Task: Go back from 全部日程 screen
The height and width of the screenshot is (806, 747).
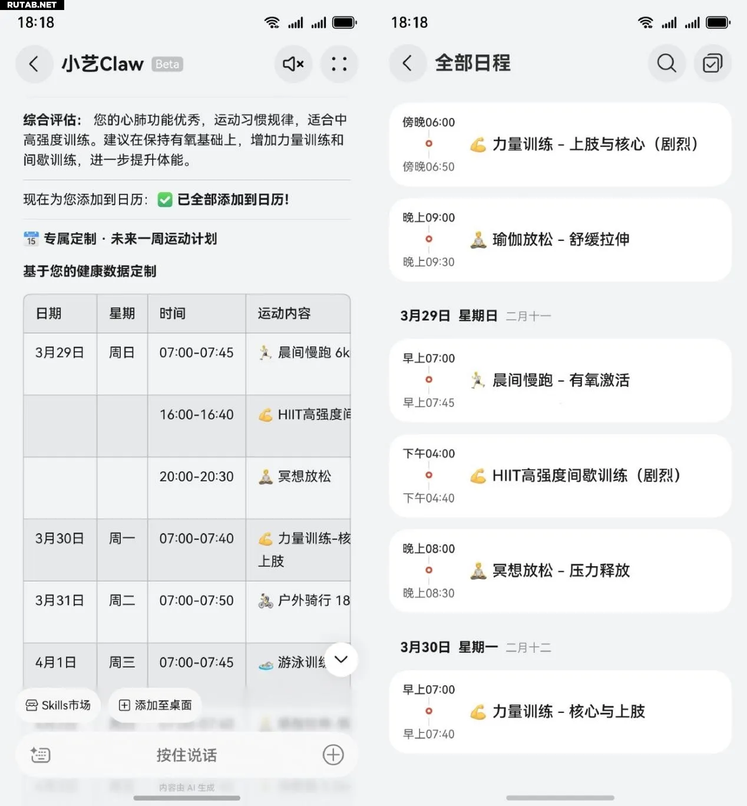Action: coord(407,63)
